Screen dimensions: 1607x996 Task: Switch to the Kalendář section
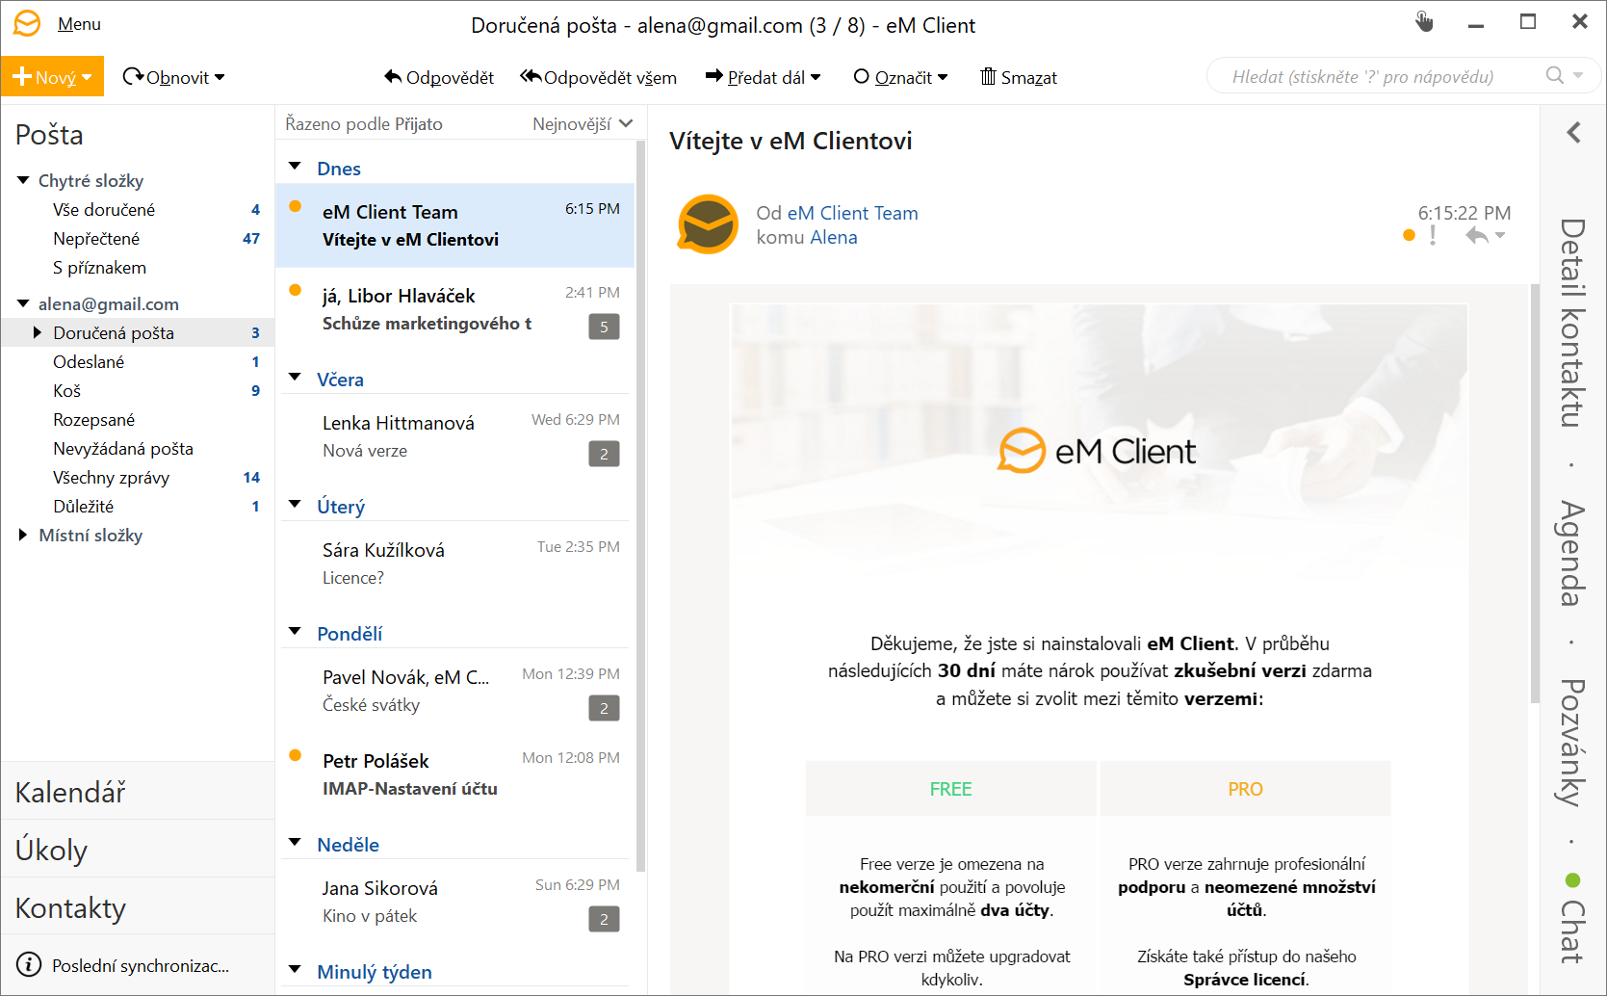pyautogui.click(x=138, y=792)
